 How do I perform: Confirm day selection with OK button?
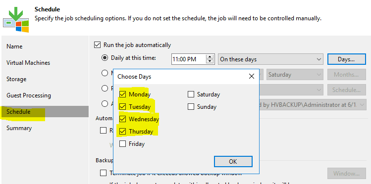coord(233,162)
